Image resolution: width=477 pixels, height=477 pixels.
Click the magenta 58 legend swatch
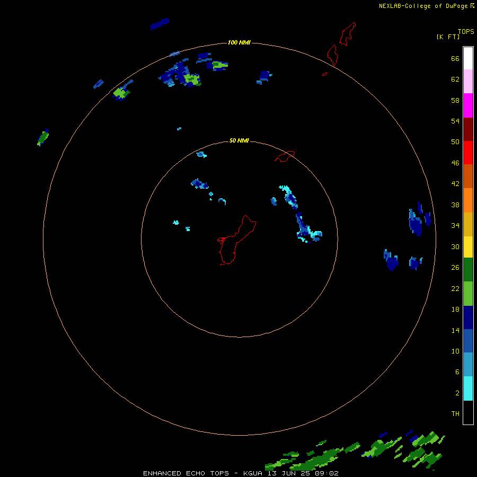coord(468,105)
